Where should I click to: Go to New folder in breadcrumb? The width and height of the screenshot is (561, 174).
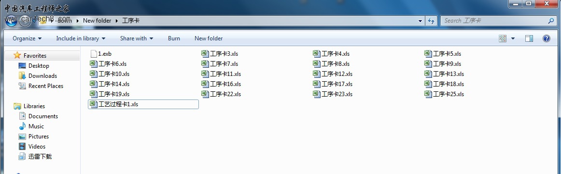click(97, 21)
